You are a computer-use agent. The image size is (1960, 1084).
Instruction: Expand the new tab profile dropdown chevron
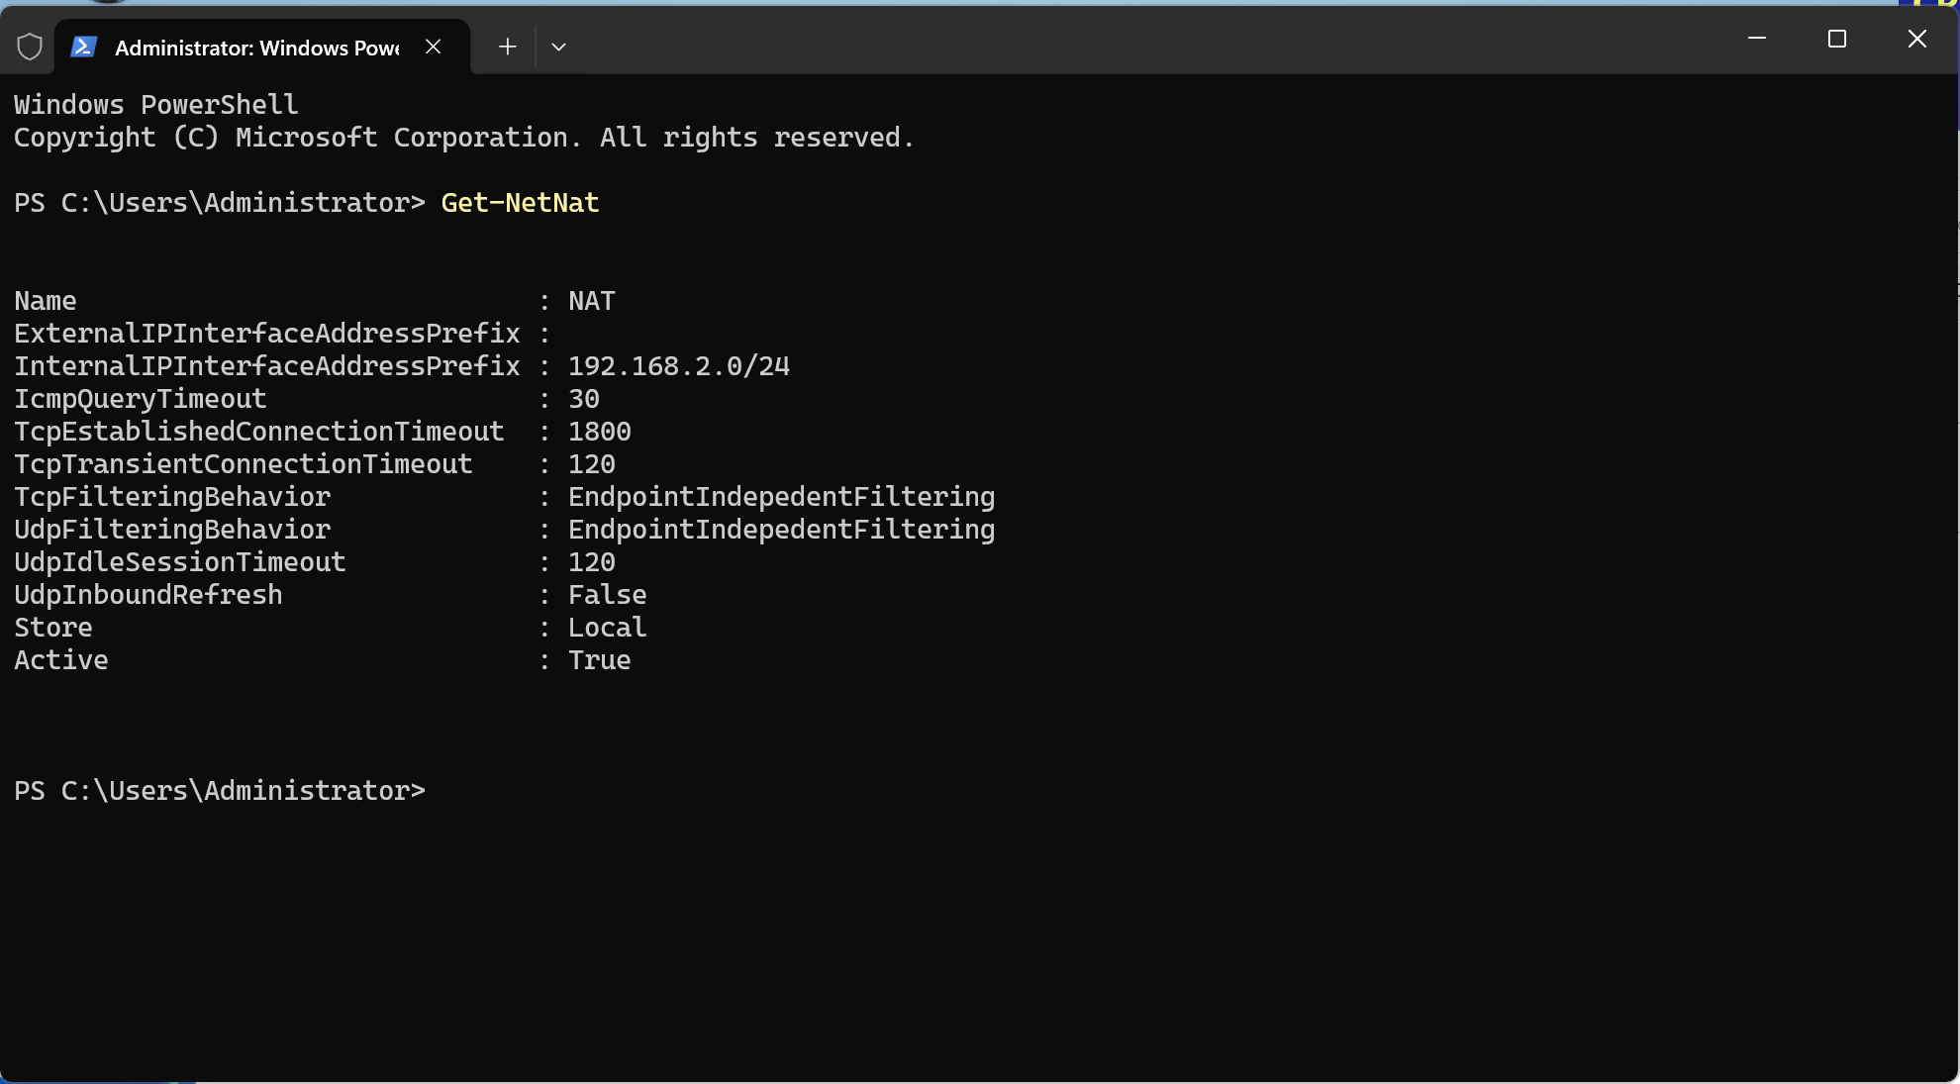point(558,47)
